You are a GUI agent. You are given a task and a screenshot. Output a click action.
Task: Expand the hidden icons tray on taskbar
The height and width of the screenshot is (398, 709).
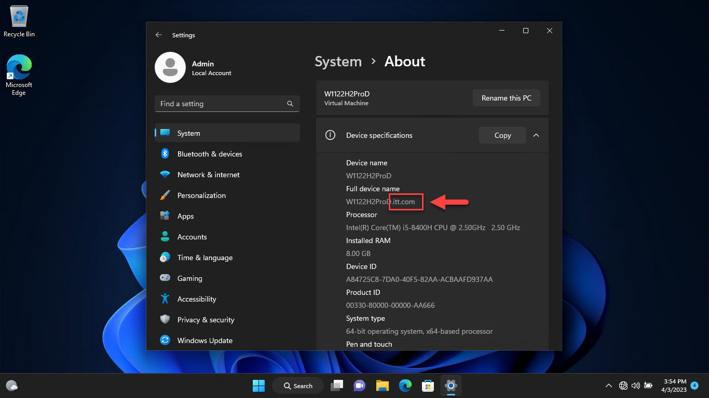[608, 386]
